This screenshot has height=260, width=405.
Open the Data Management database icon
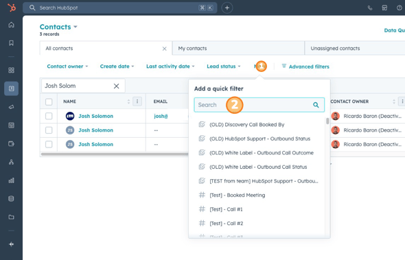[x=11, y=198]
